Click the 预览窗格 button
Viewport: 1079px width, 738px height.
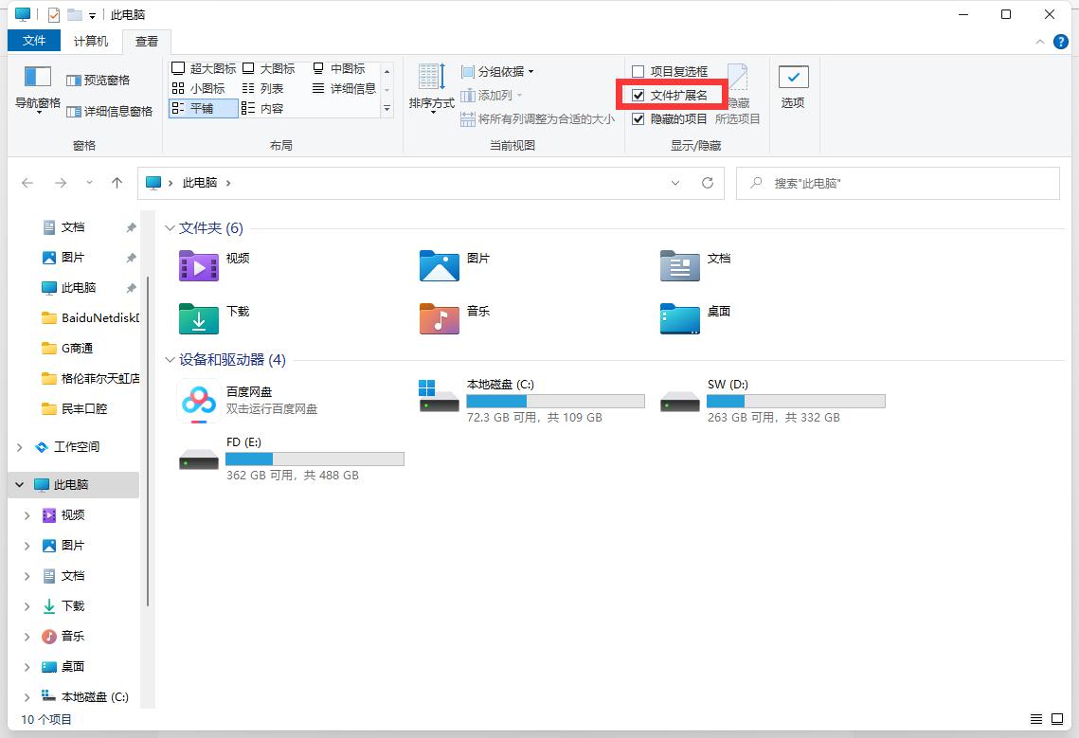99,81
